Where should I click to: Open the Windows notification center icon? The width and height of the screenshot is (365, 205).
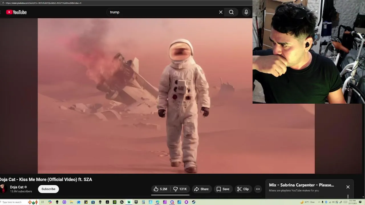coord(360,202)
